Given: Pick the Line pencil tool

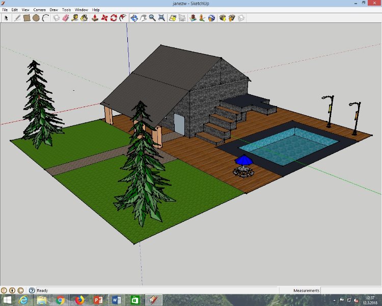Looking at the screenshot, I should [x=17, y=18].
